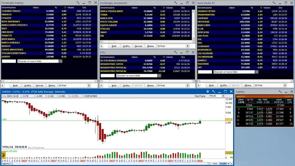Toggle sort triangle in Portafoglio trading header
This screenshot has height=166, width=295.
pyautogui.click(x=65, y=7)
